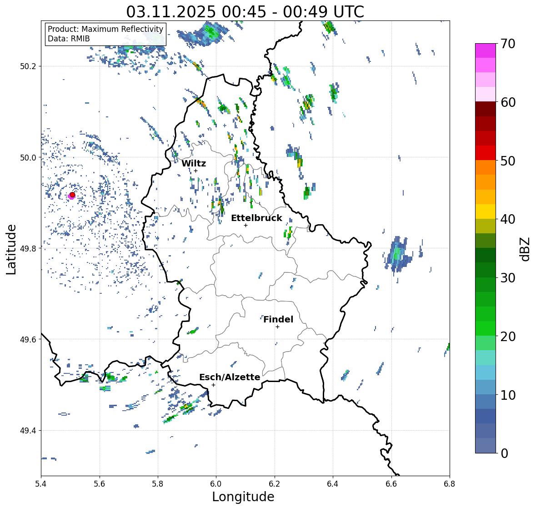536x508 pixels.
Task: Click longitude tick label 6.6
Action: (391, 484)
